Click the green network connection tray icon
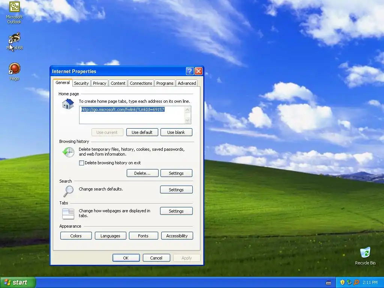384x288 pixels. (349, 282)
